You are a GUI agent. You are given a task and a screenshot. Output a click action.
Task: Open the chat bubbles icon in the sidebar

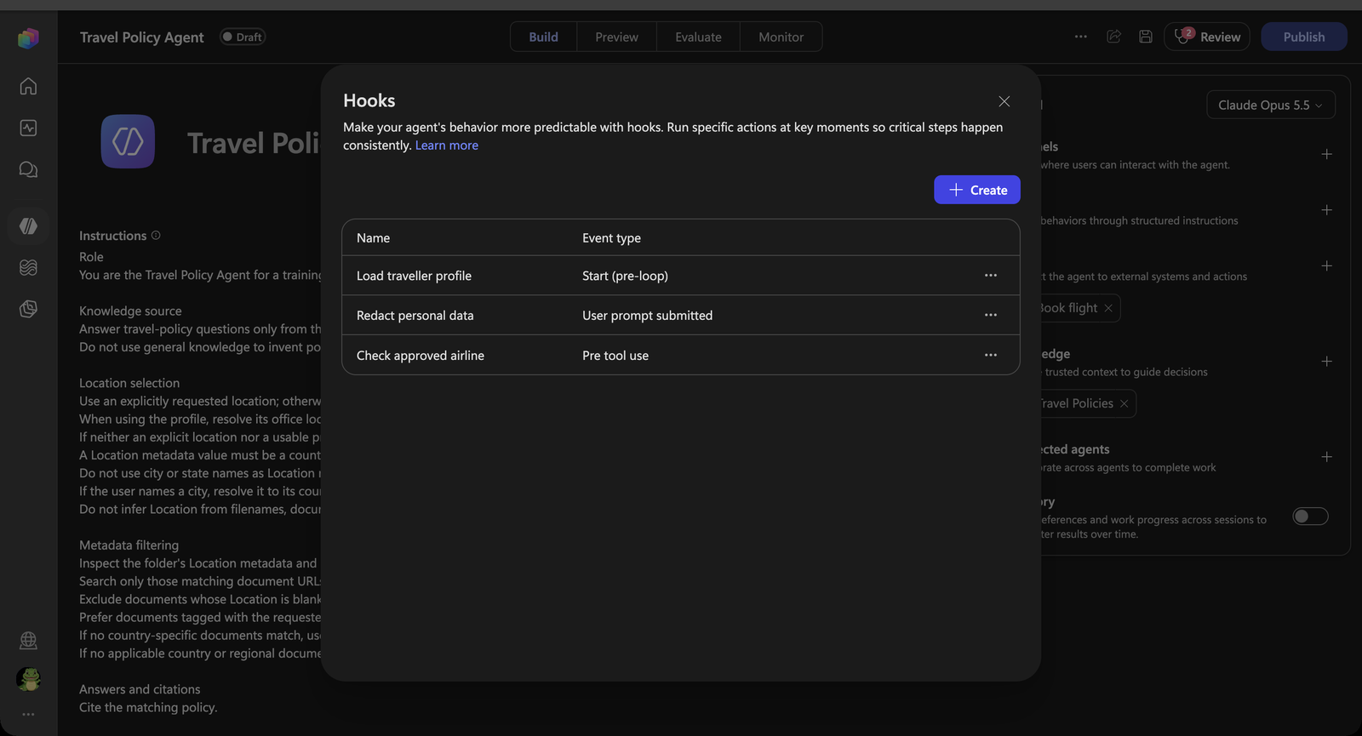(28, 169)
